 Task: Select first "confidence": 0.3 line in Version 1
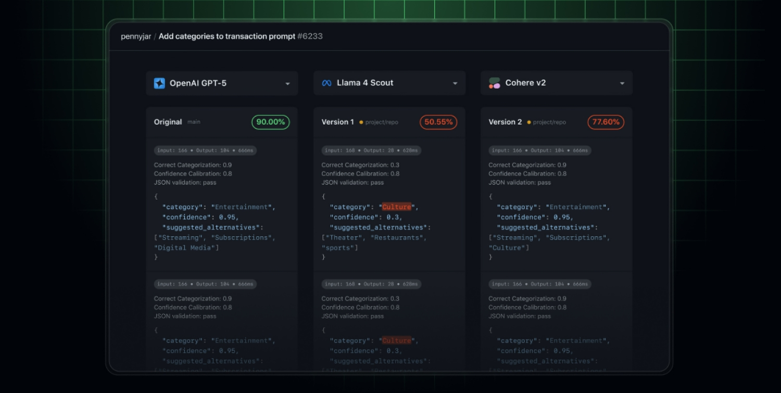pos(367,217)
